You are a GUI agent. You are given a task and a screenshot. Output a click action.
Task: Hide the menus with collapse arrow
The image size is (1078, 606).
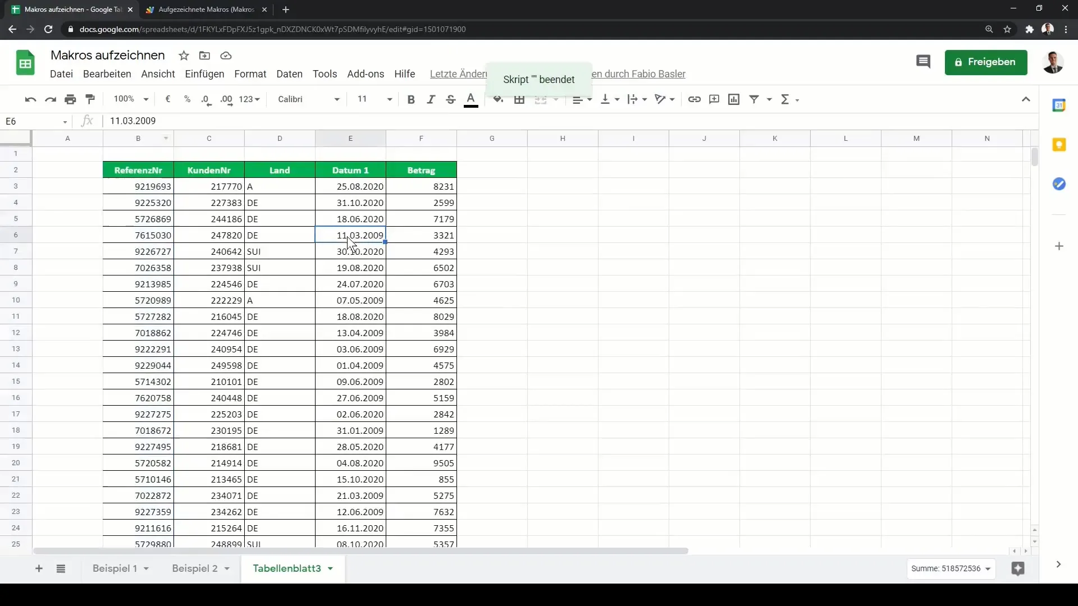click(1026, 99)
